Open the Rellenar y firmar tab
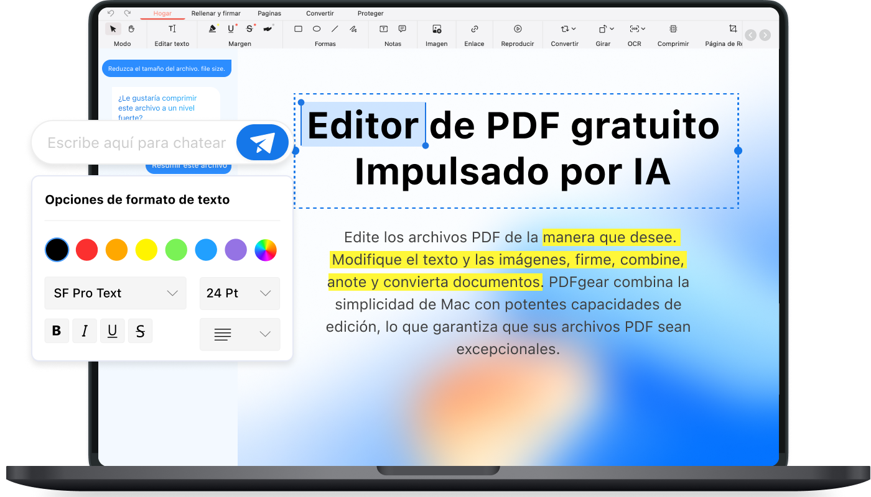Screen dimensions: 871x497 pyautogui.click(x=216, y=12)
